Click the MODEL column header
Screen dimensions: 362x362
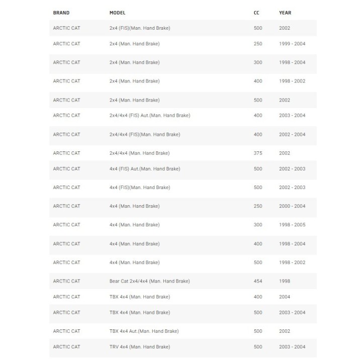(x=117, y=13)
